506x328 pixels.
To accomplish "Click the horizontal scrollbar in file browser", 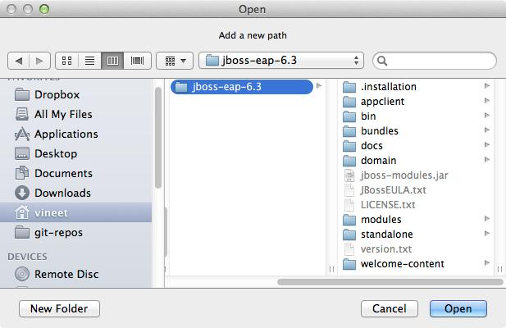I will point(385,281).
